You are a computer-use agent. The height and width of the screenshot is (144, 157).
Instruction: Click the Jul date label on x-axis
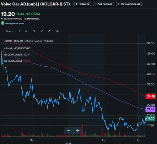point(138,140)
